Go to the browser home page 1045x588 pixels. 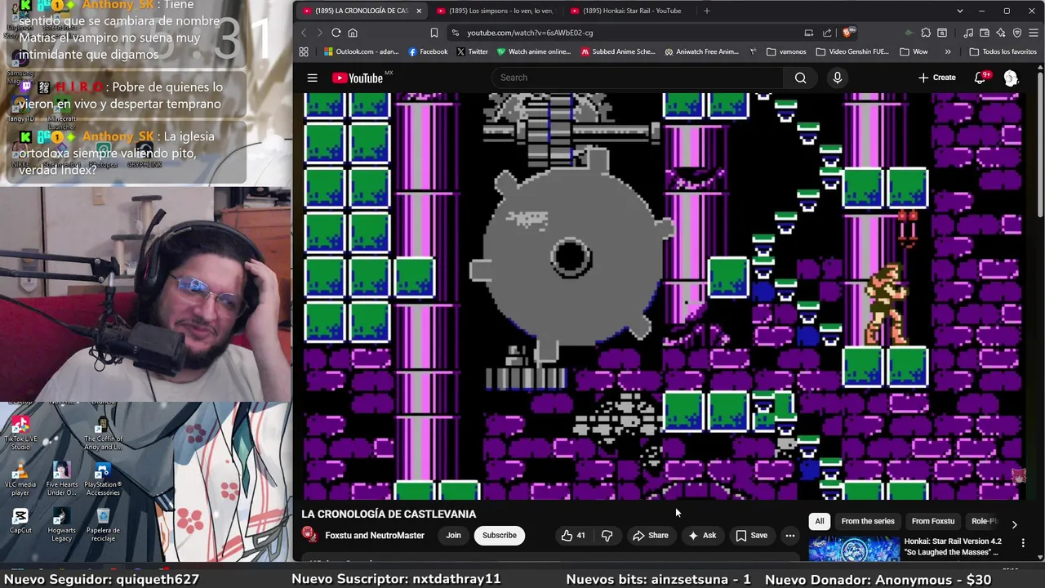click(353, 33)
